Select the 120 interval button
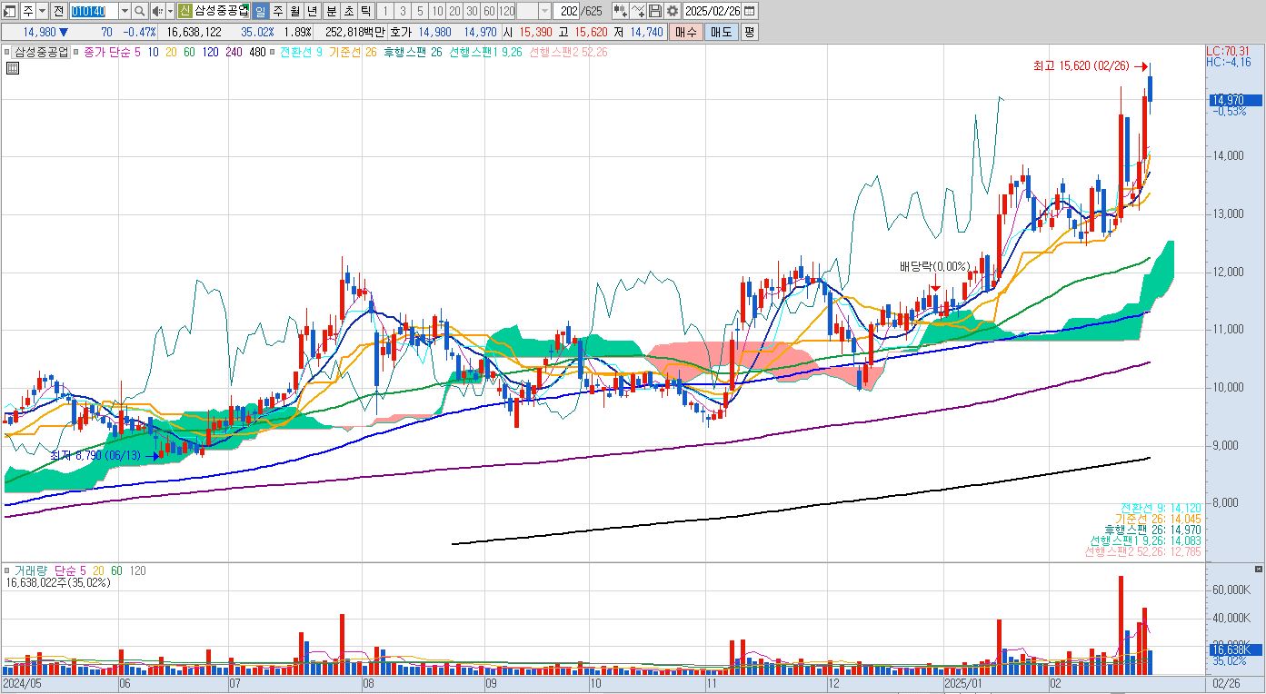 tap(506, 11)
